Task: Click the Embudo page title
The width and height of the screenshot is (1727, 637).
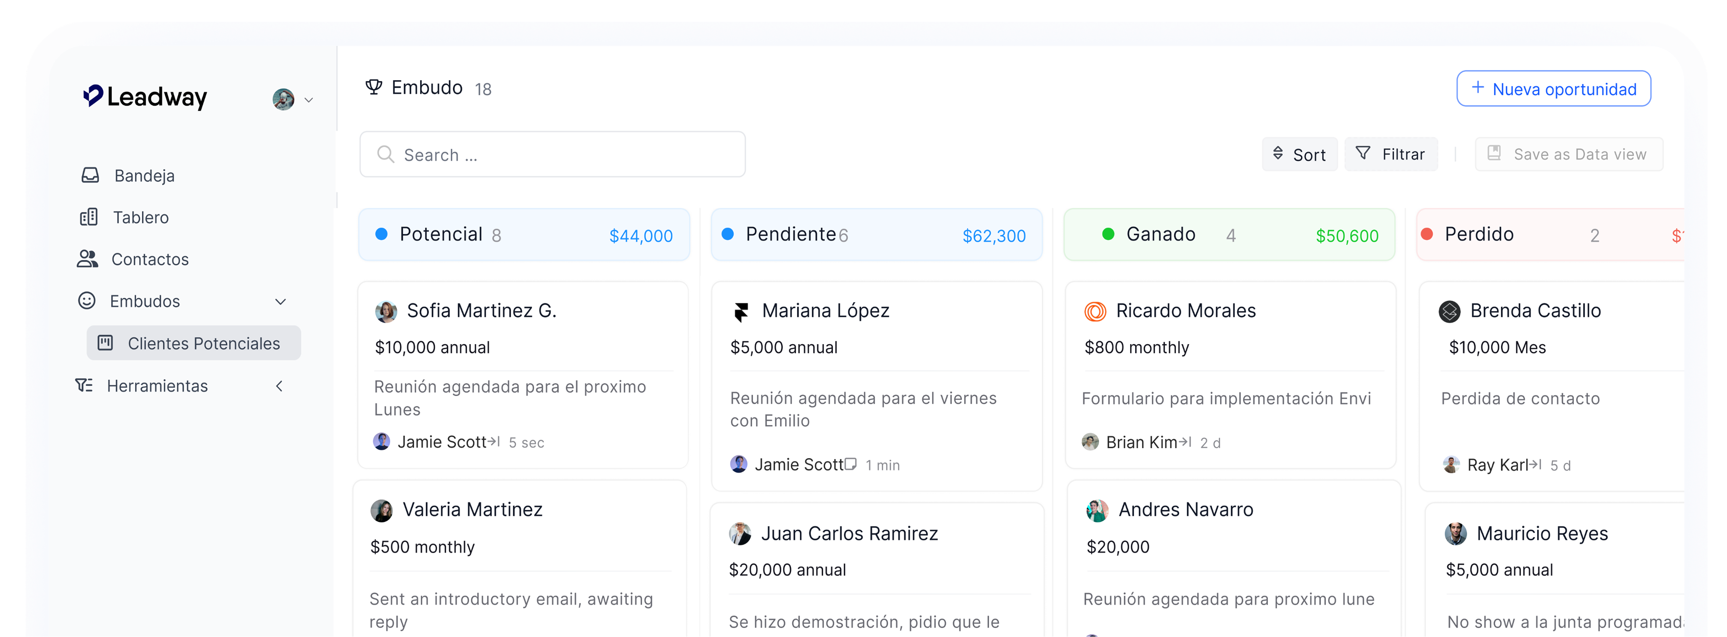Action: point(427,88)
